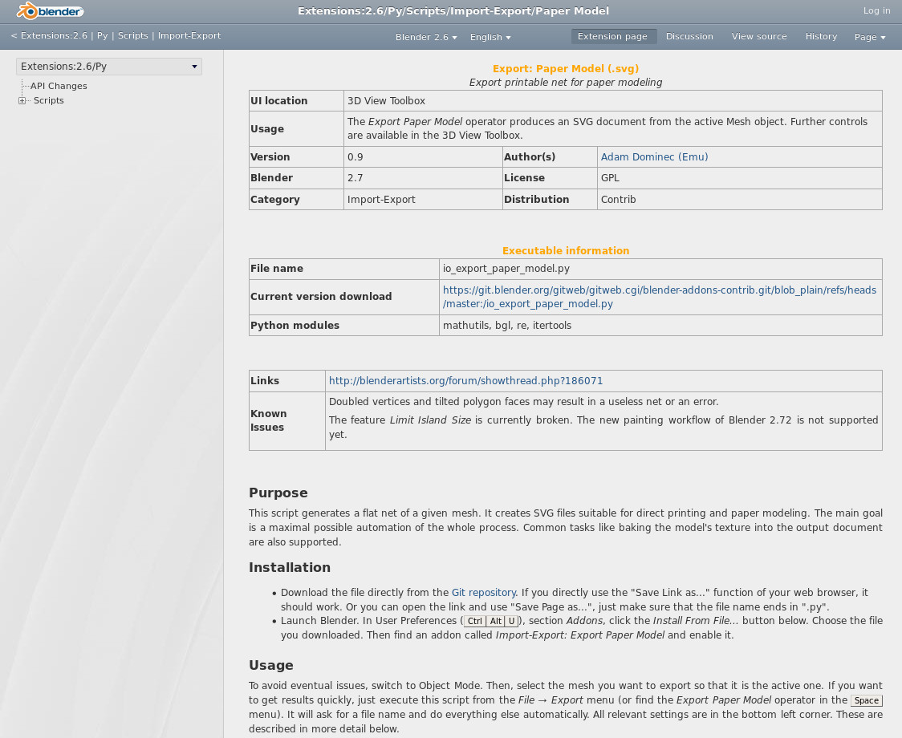The height and width of the screenshot is (738, 902).
Task: Click the Blender logo
Action: coord(50,10)
